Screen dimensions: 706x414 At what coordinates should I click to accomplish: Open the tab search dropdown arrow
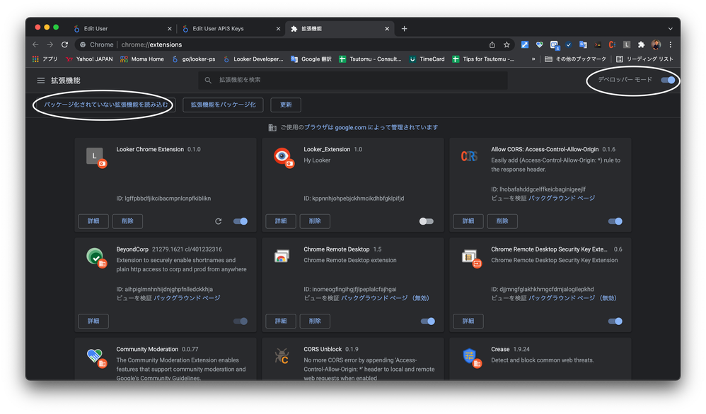(671, 29)
